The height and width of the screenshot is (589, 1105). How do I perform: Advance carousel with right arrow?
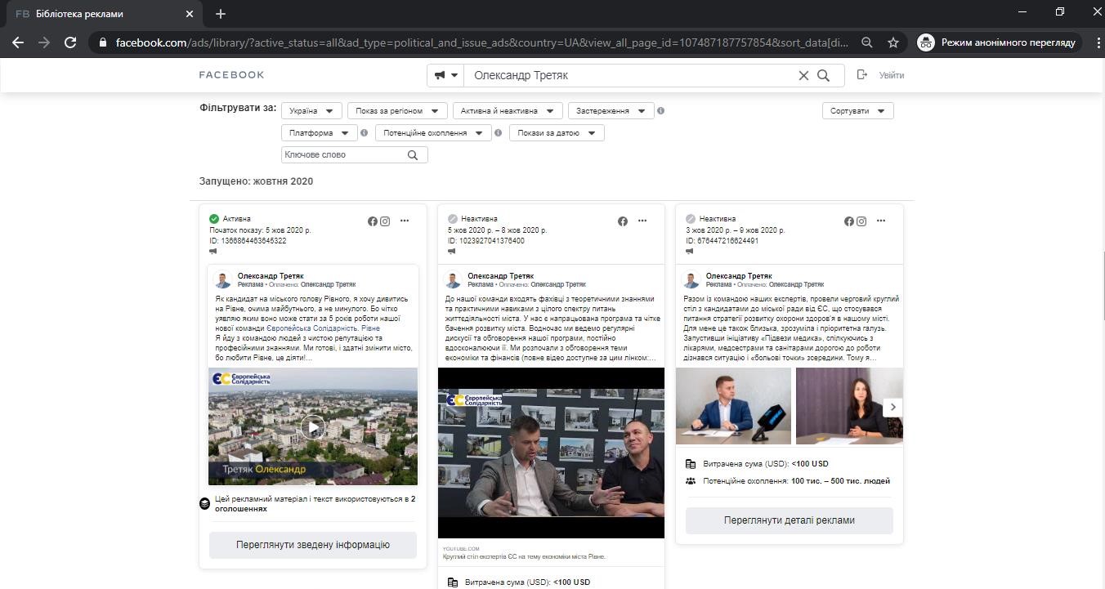tap(893, 407)
